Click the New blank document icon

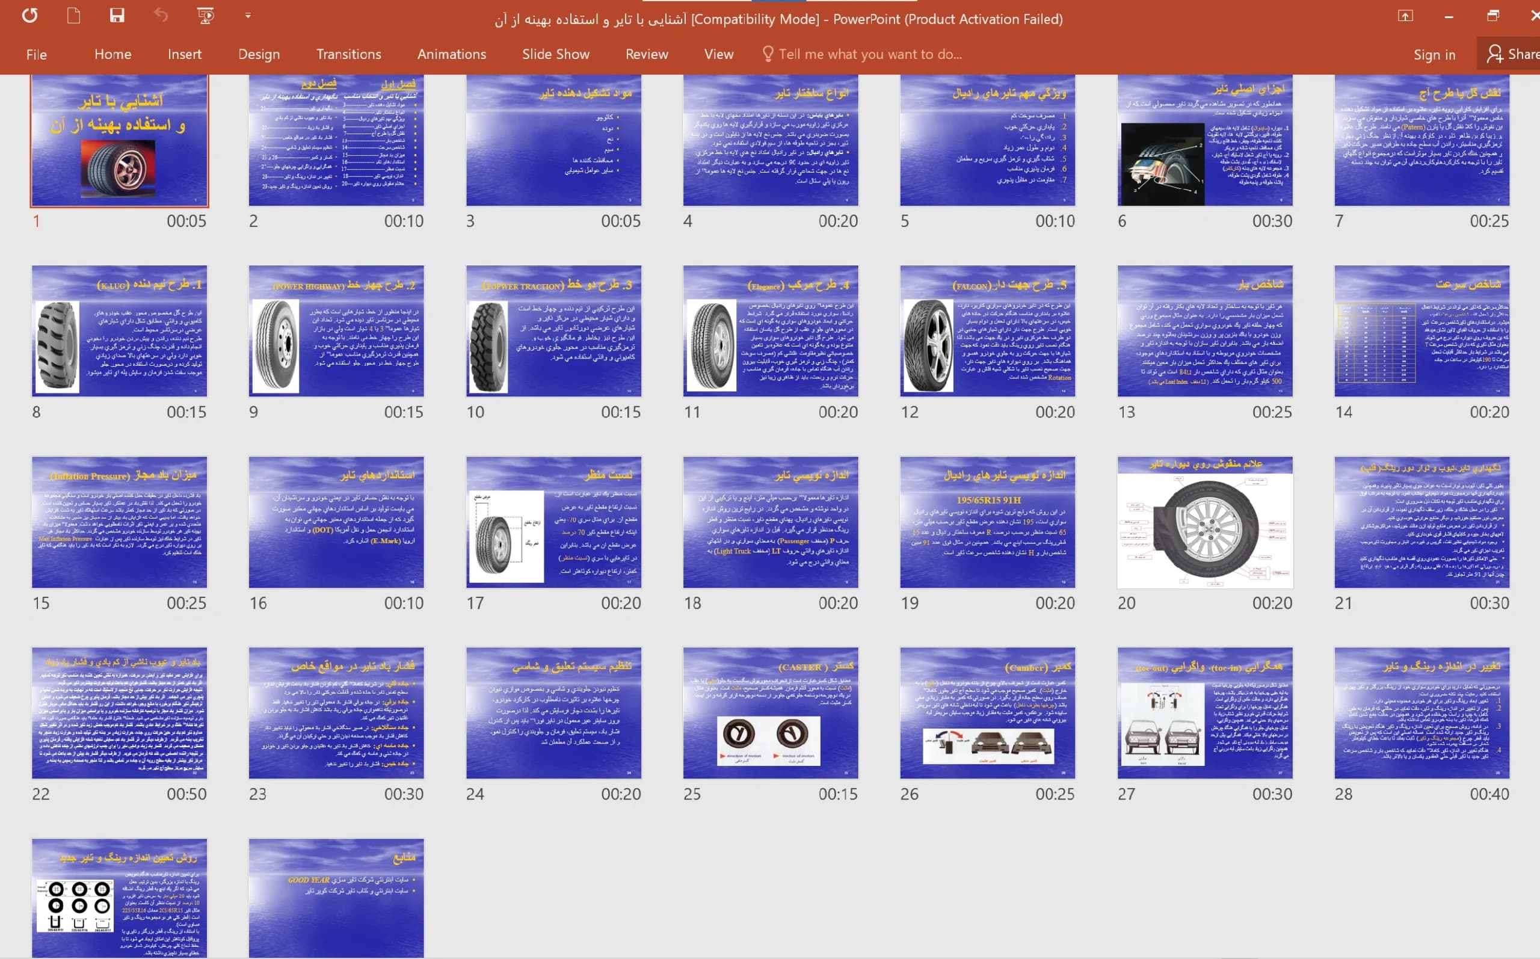(73, 16)
